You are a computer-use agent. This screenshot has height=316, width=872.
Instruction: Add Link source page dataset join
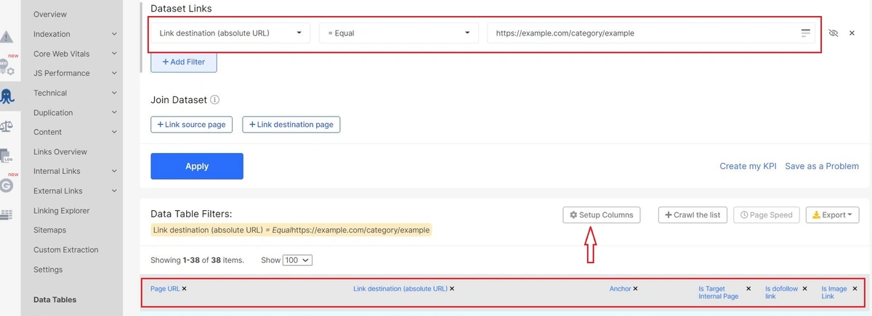tap(192, 125)
